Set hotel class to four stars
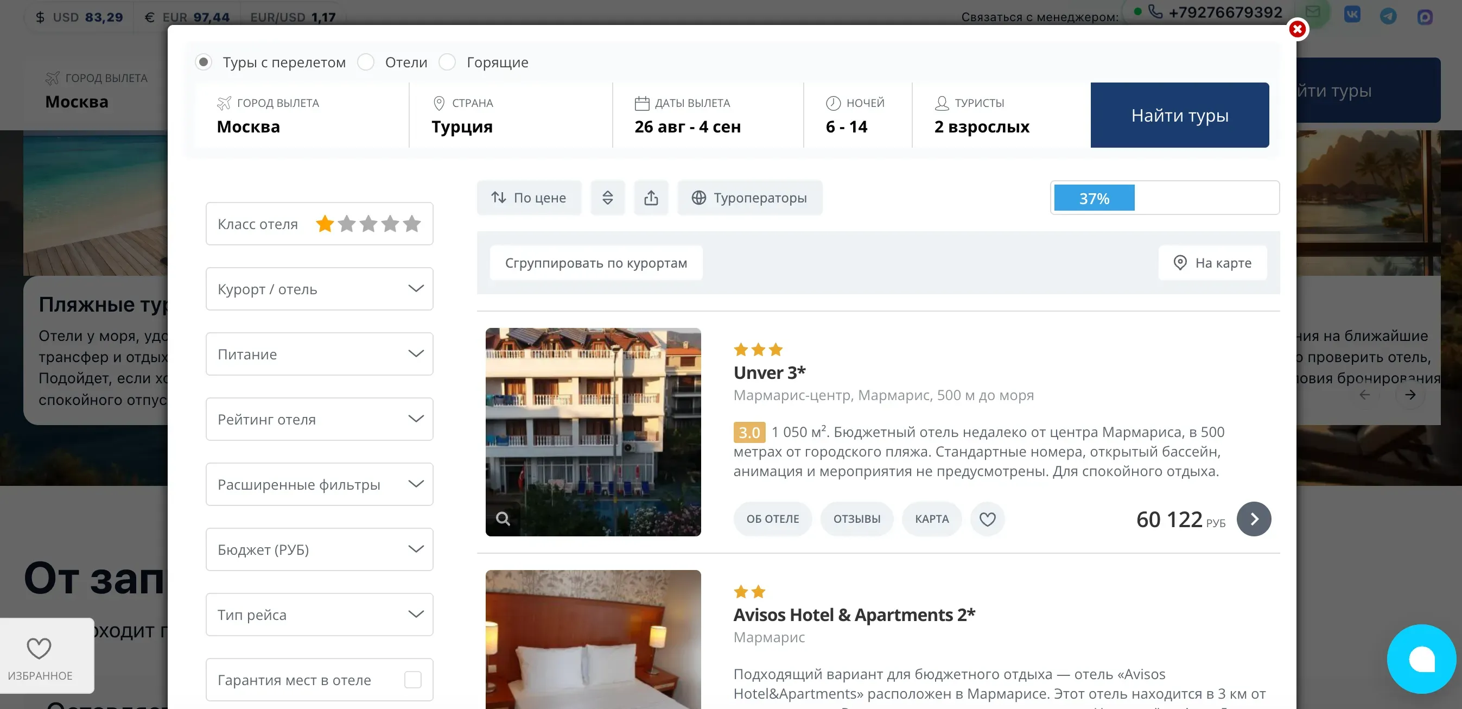The image size is (1462, 709). 390,224
